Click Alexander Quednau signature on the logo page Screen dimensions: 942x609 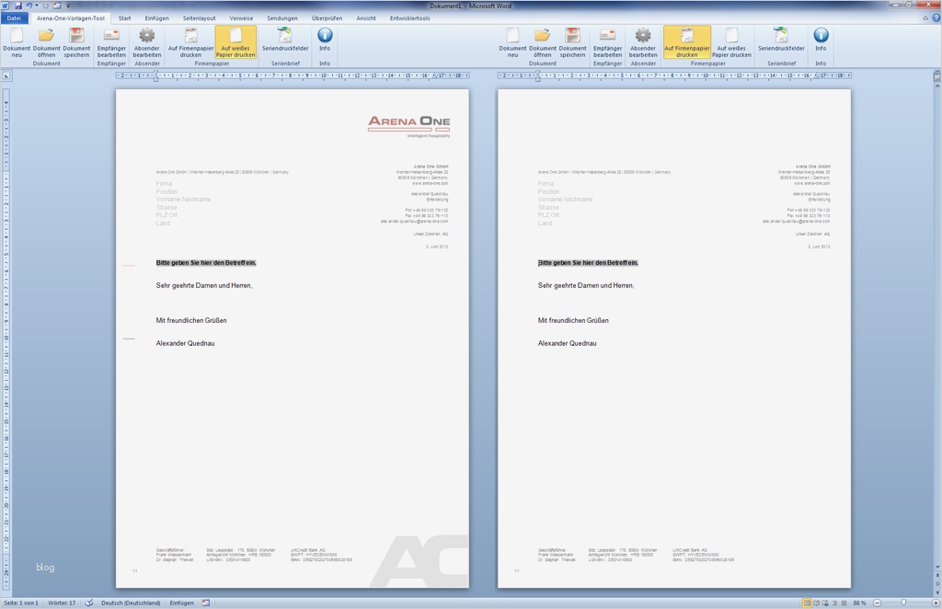(185, 343)
